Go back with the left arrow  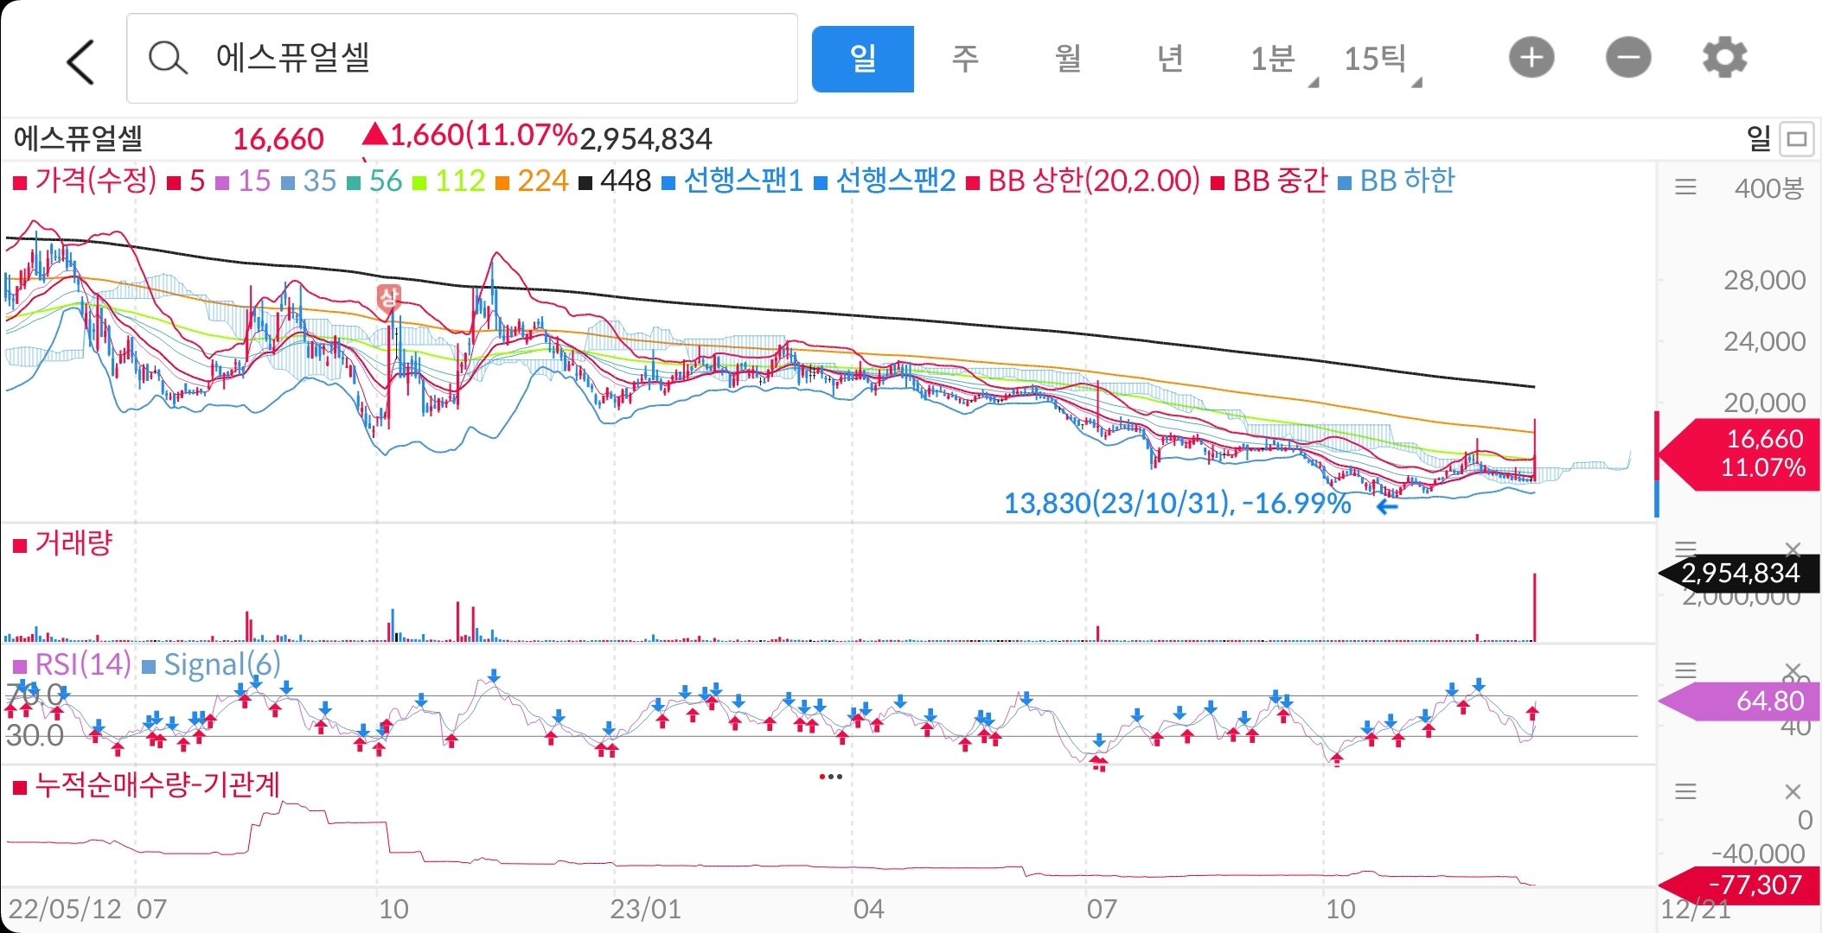pyautogui.click(x=80, y=61)
